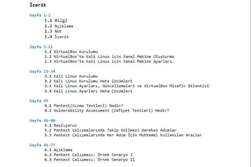Open the "Sayfa 3-12" section link
251x167 pixels.
(41, 47)
